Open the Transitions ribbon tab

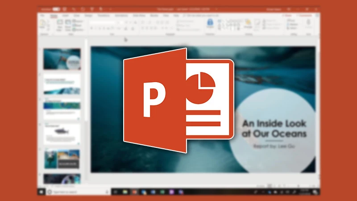(104, 16)
